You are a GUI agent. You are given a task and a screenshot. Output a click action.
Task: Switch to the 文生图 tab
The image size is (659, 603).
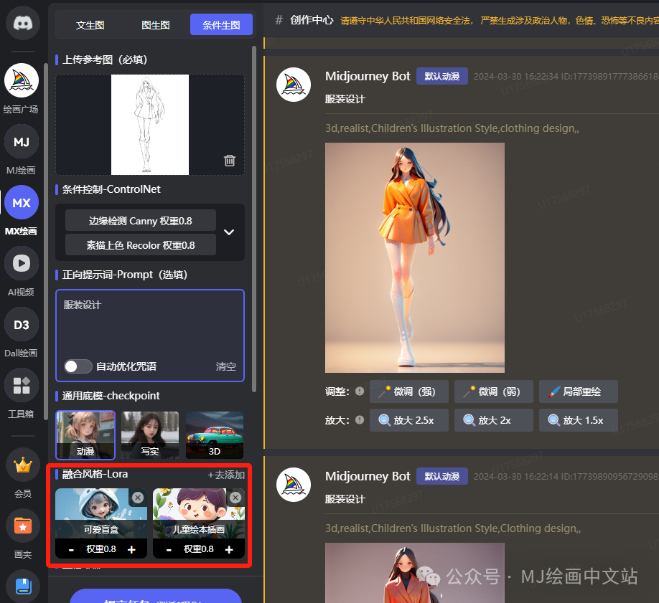(89, 24)
